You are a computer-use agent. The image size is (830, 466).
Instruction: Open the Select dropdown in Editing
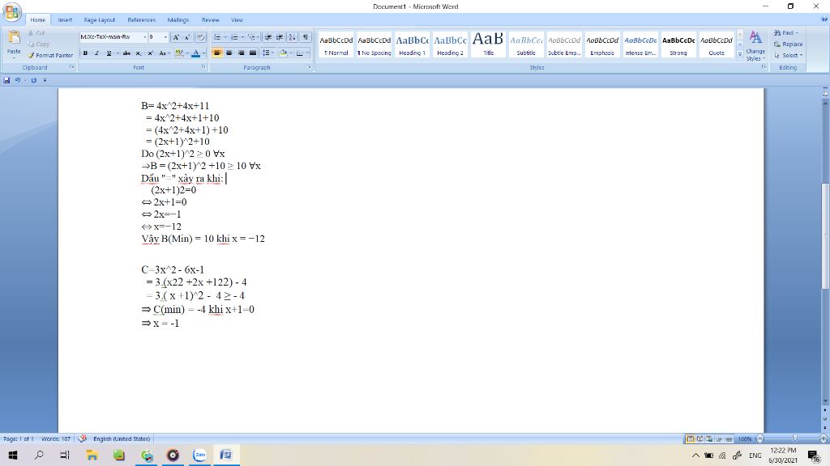pos(788,55)
